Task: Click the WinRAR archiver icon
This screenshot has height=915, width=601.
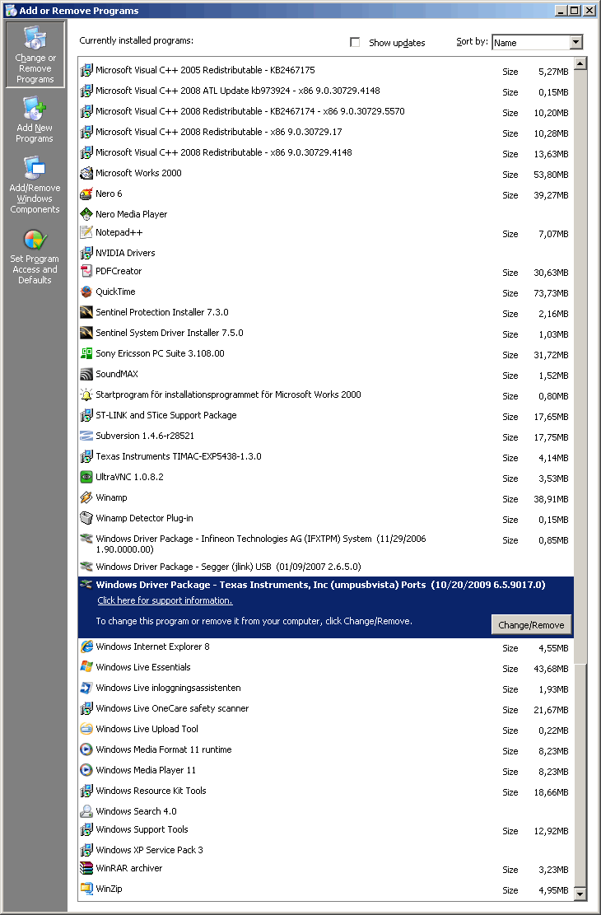Action: [86, 868]
